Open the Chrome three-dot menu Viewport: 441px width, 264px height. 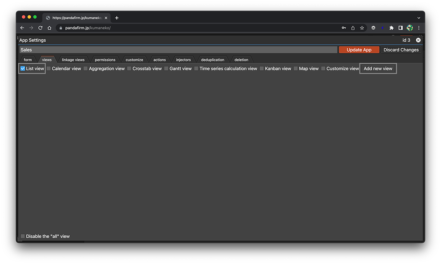tap(419, 28)
